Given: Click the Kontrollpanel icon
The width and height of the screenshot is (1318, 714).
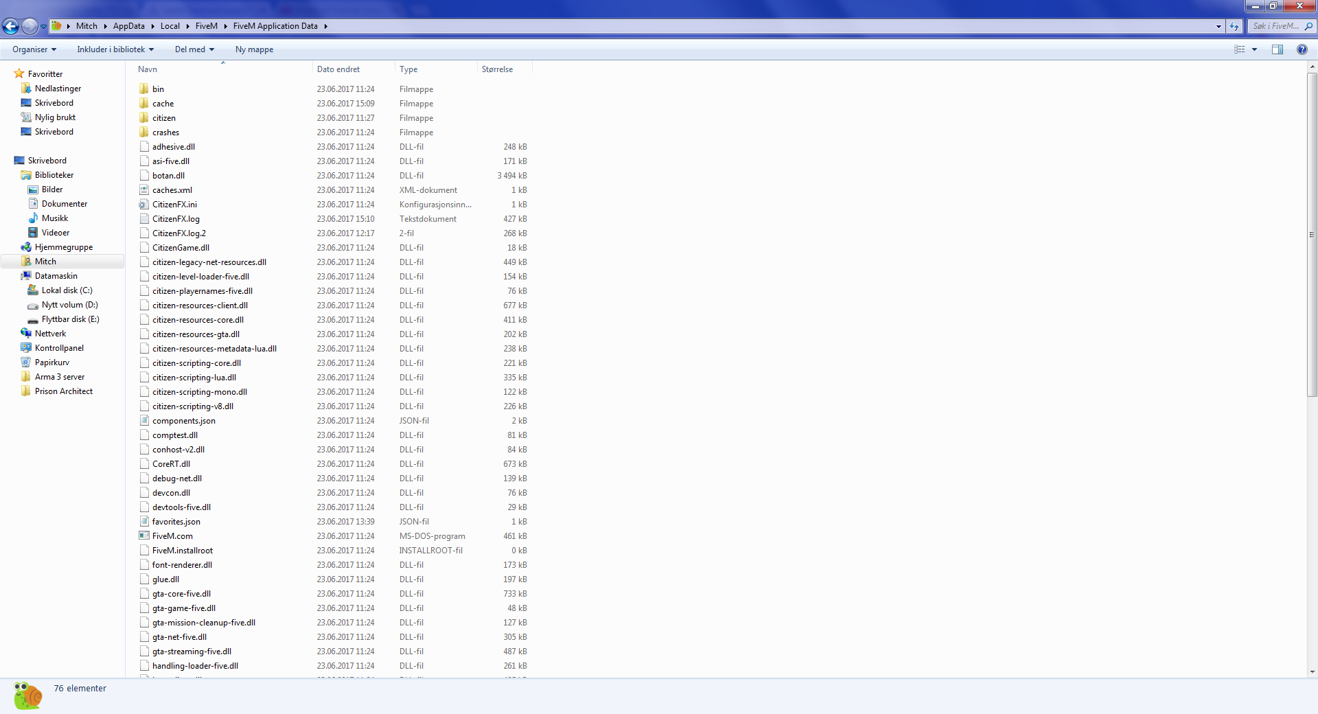Looking at the screenshot, I should (26, 347).
